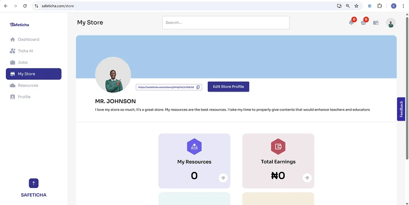The width and height of the screenshot is (409, 205).
Task: Click the site information icon in address bar
Action: (36, 6)
